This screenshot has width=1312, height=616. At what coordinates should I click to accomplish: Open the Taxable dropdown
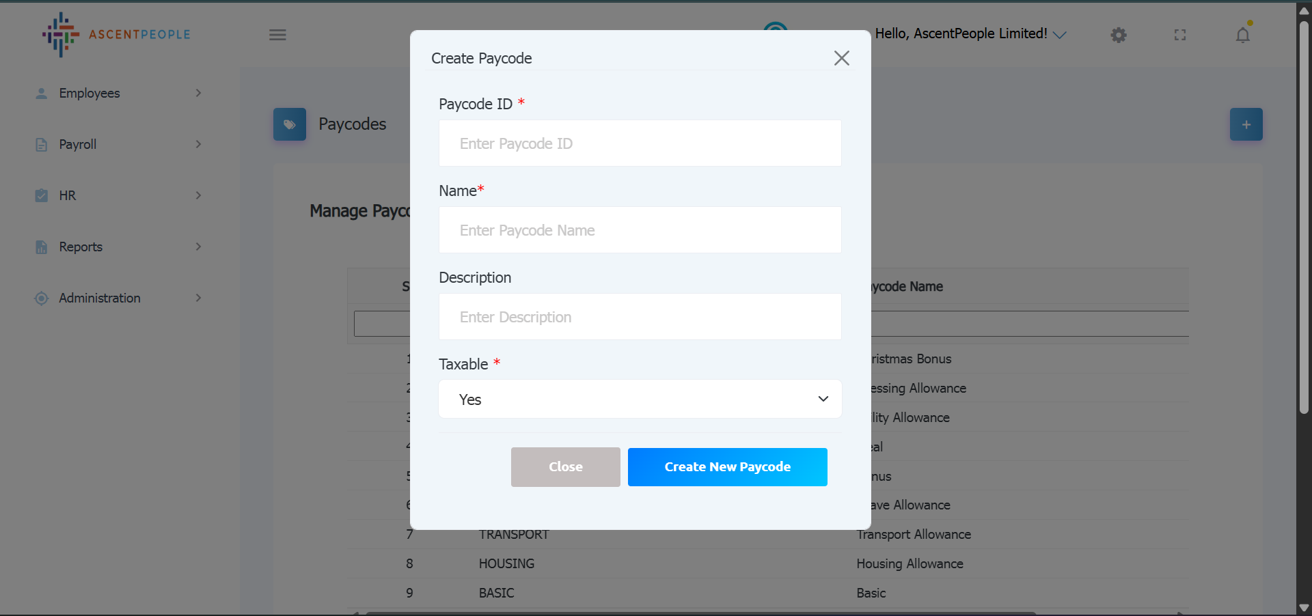[x=640, y=400]
